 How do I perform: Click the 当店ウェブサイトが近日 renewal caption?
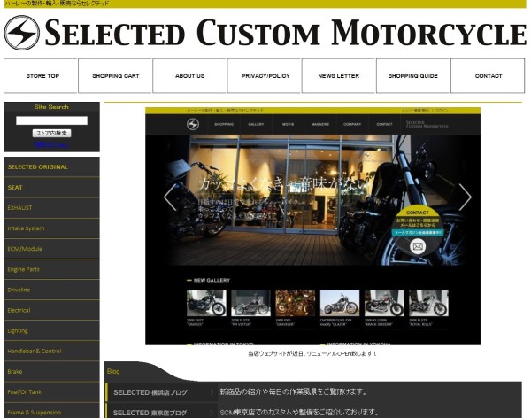click(312, 353)
